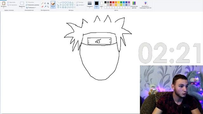Viewport: 203px width, 114px height.
Task: Pick the purple palette swatch
Action: [129, 2]
